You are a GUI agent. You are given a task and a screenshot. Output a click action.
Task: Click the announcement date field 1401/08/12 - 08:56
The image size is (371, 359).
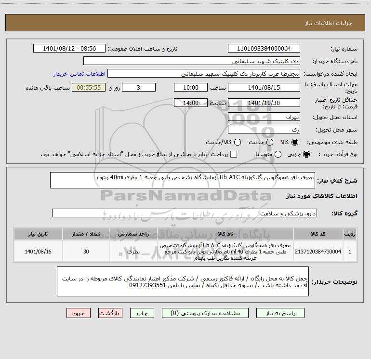click(x=69, y=49)
